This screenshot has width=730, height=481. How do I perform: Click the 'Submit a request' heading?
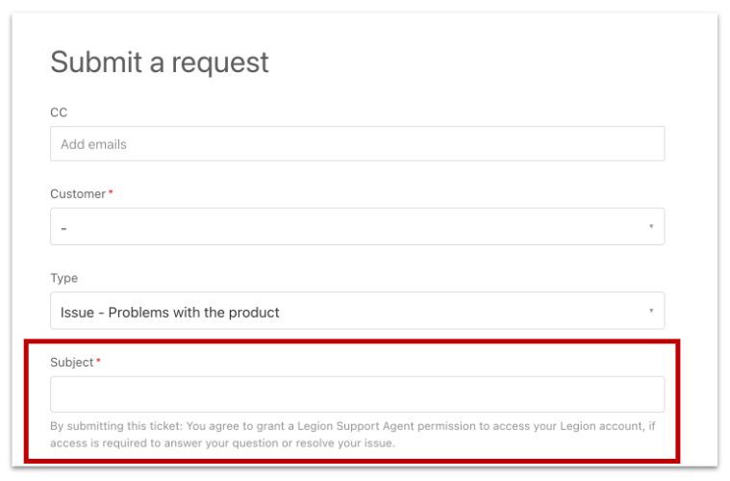point(160,63)
